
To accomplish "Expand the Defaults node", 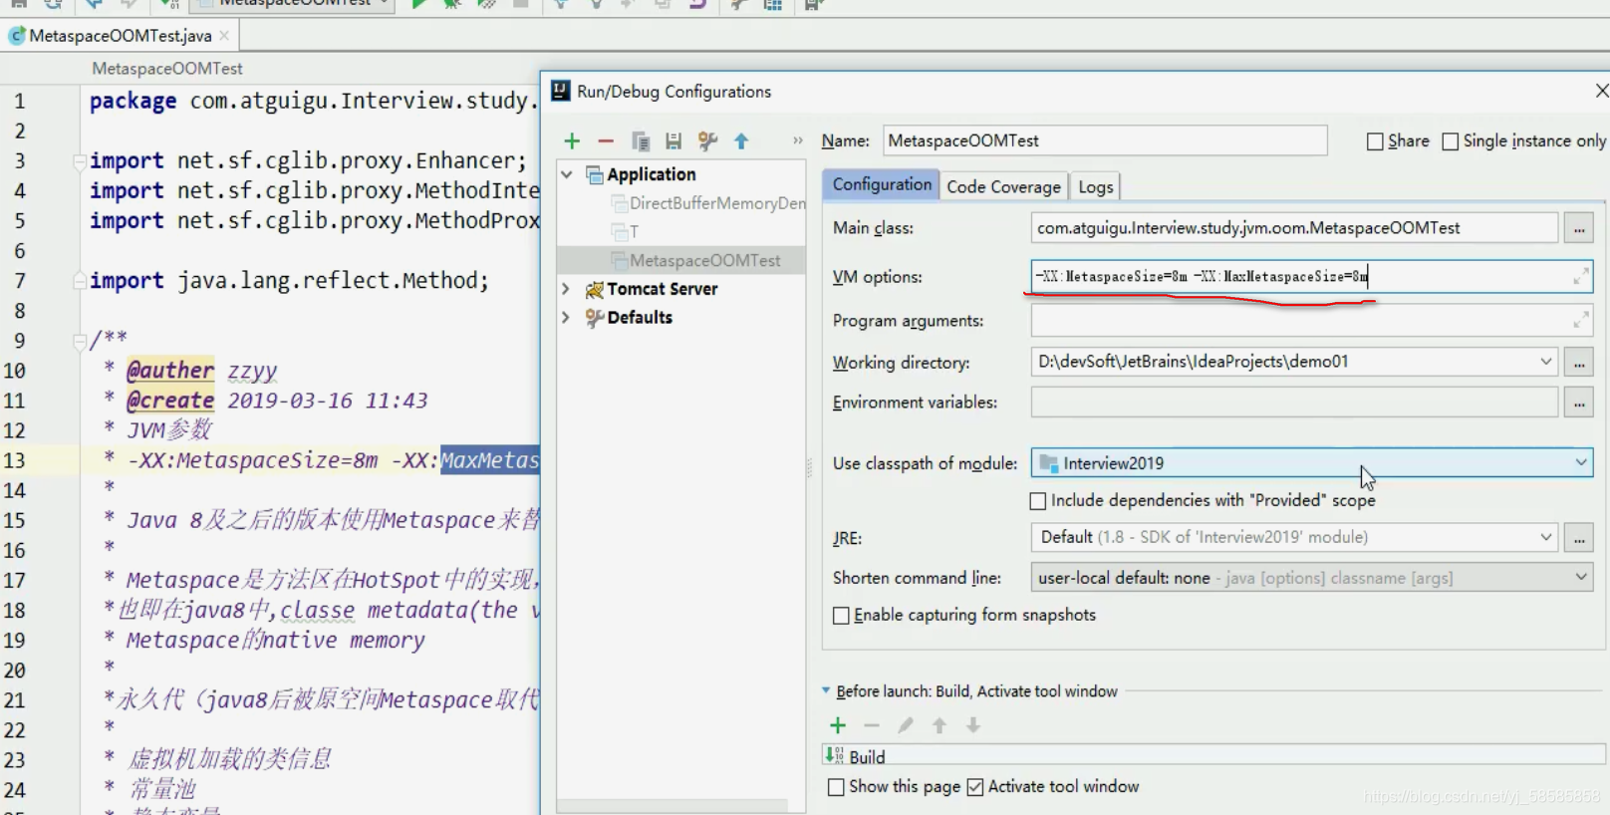I will pos(567,318).
